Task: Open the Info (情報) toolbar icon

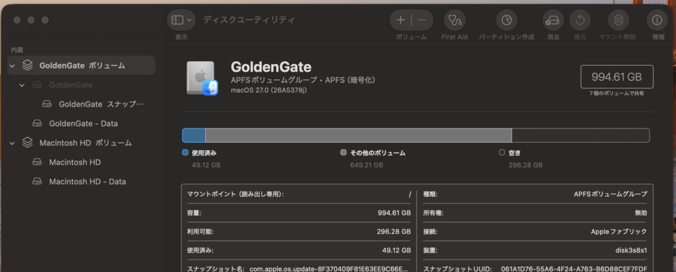Action: [657, 20]
